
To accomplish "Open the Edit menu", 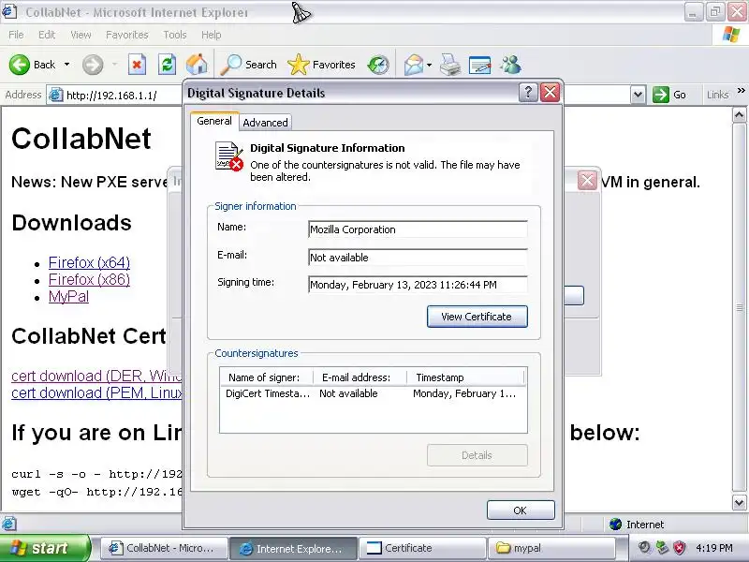I will (47, 35).
